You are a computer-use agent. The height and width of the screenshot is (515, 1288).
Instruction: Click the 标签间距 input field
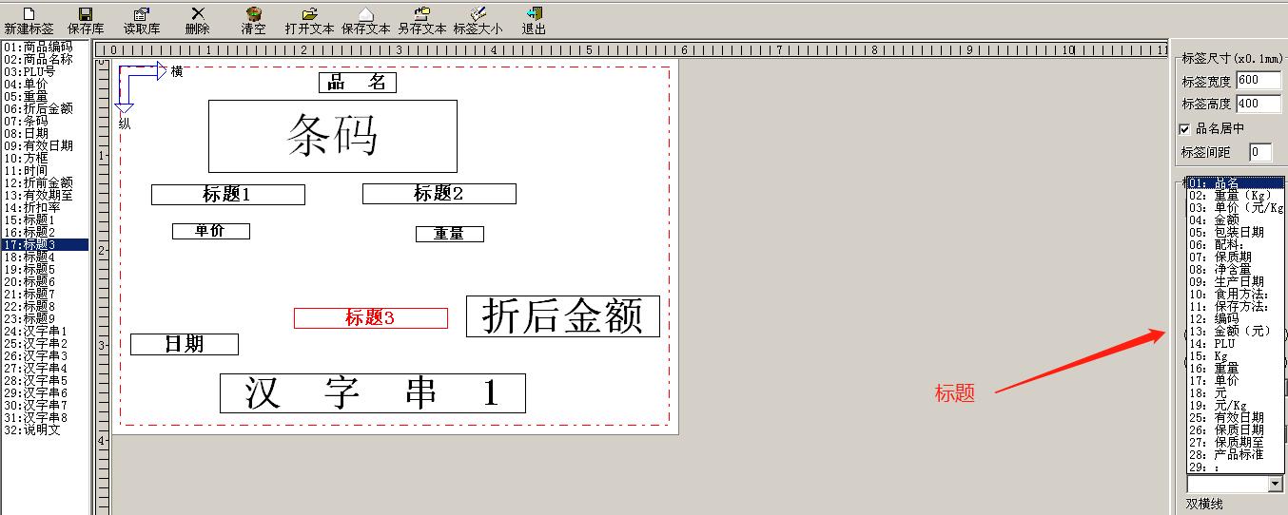(1260, 152)
